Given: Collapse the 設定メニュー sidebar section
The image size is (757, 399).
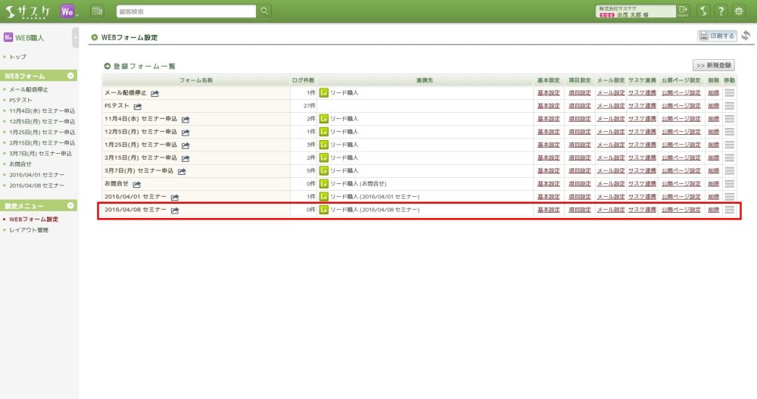Looking at the screenshot, I should tap(70, 205).
